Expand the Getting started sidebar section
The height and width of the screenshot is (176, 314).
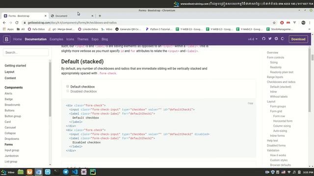click(x=15, y=66)
